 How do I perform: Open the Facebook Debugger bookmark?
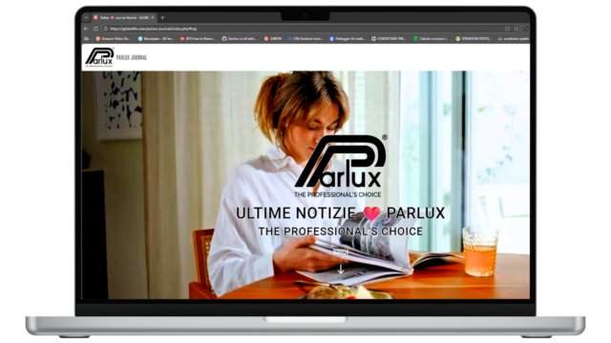tap(348, 38)
